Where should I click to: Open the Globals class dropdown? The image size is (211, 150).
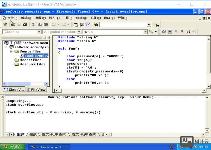click(39, 32)
